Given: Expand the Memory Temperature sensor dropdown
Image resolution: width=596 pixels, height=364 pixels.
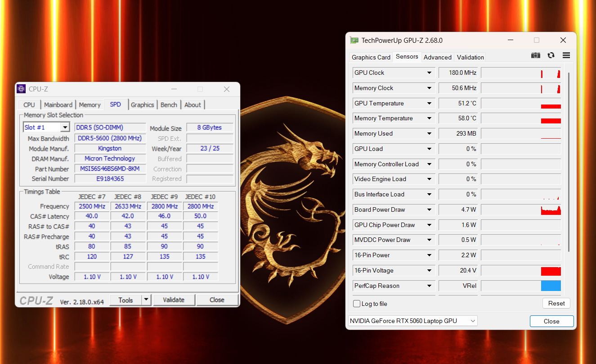Looking at the screenshot, I should point(429,118).
